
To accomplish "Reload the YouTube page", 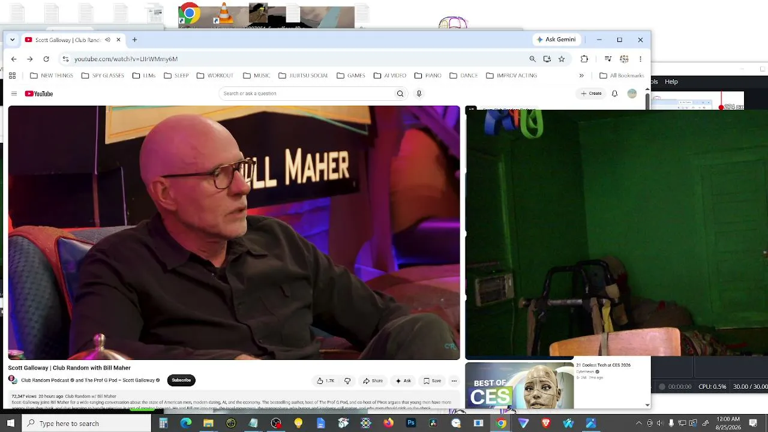I will (x=46, y=59).
